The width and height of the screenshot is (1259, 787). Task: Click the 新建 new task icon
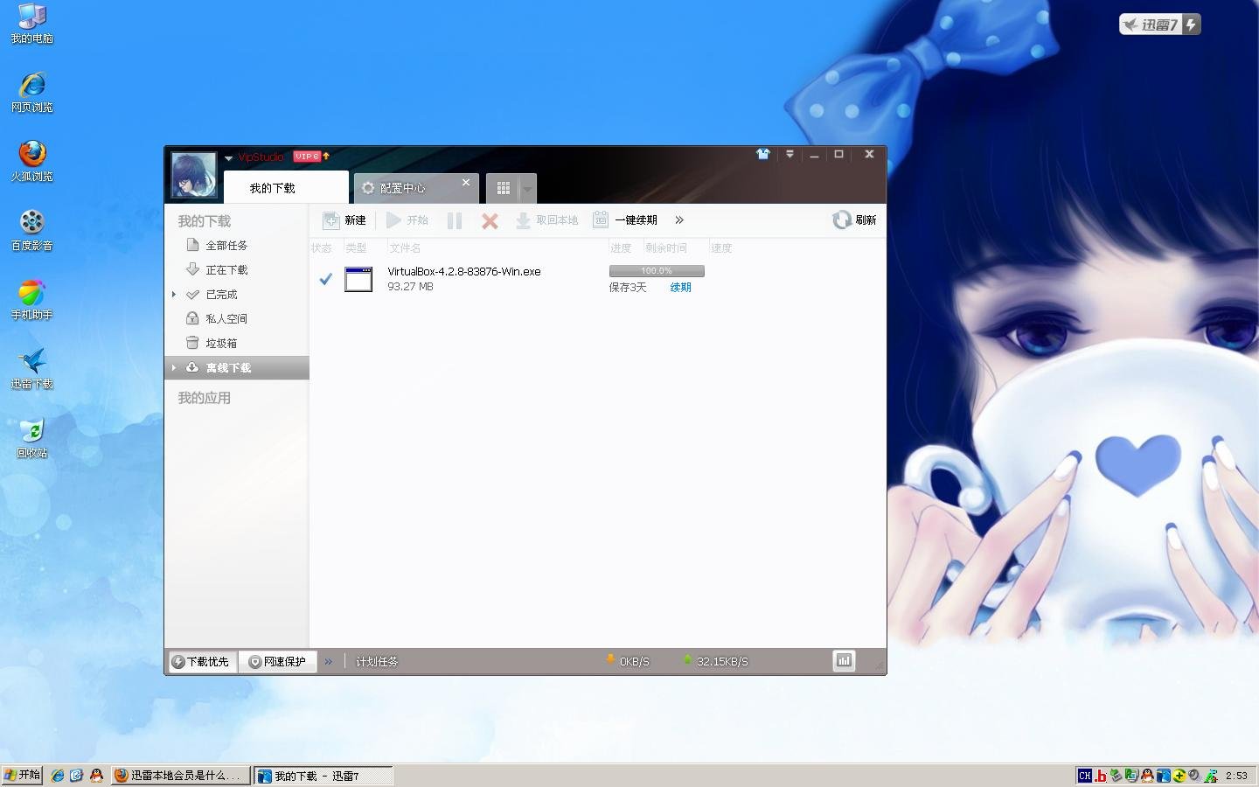332,220
